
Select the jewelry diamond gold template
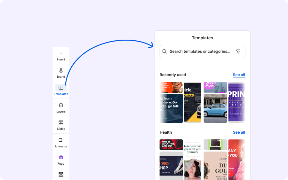(x=215, y=166)
